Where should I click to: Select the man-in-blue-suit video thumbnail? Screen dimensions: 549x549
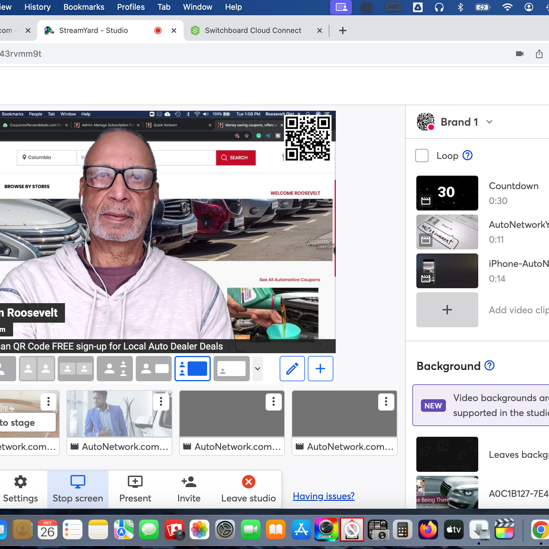click(x=119, y=414)
